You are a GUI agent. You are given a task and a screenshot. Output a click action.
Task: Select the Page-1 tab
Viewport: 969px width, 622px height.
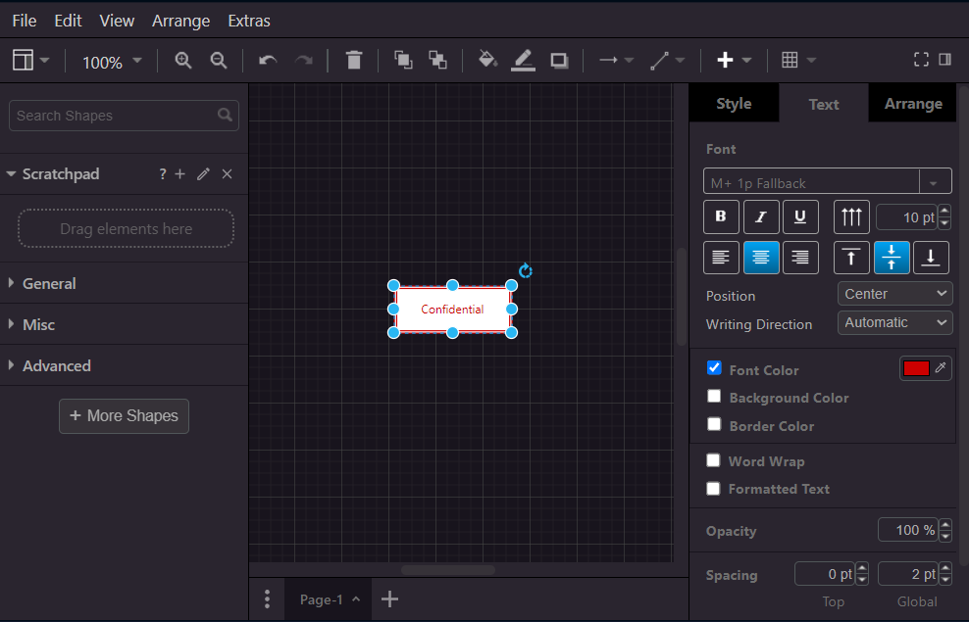(x=329, y=599)
